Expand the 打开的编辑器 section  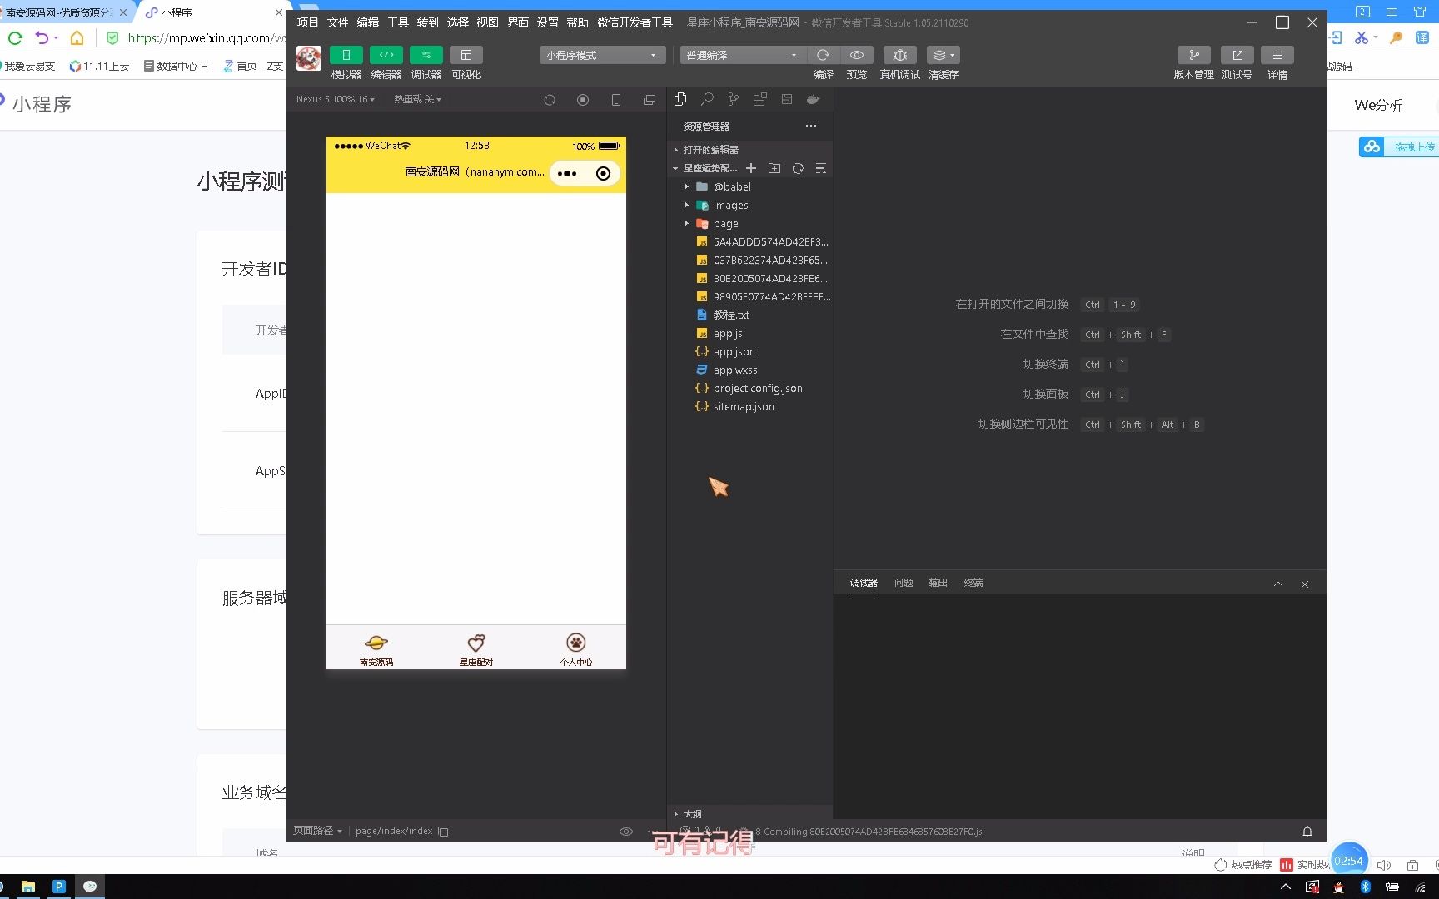[749, 150]
